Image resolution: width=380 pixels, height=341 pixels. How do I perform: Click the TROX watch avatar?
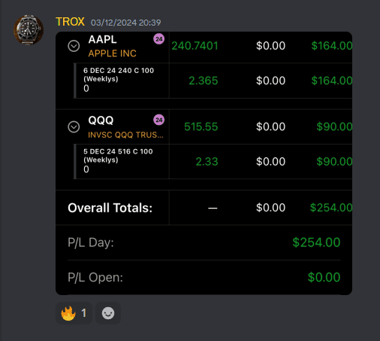[x=29, y=29]
